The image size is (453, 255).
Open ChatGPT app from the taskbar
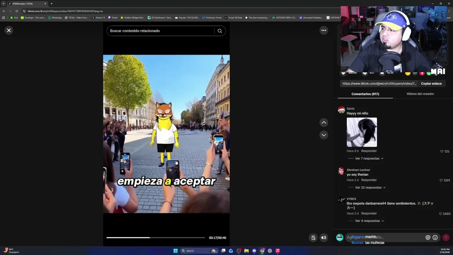click(270, 251)
